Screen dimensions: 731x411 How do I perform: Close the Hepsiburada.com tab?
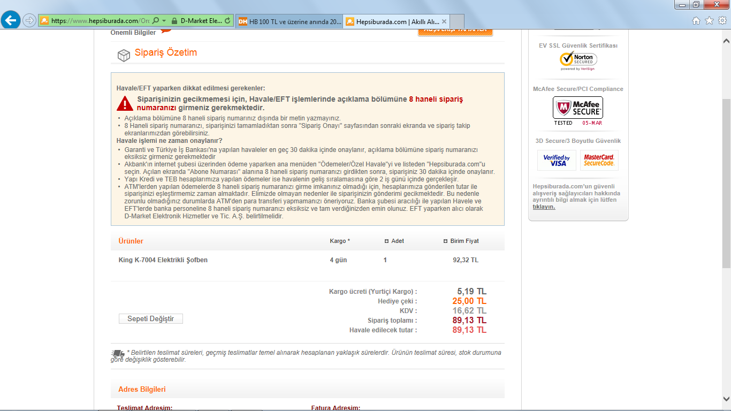pyautogui.click(x=444, y=21)
